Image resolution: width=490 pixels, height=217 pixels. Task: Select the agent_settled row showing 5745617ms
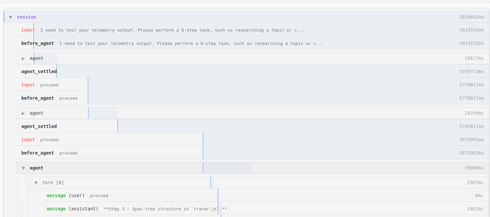[x=253, y=126]
